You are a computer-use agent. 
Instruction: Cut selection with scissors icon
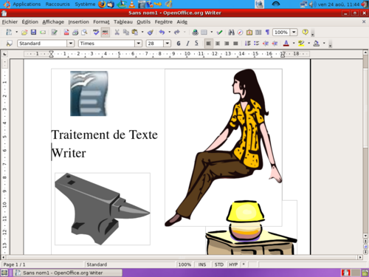[117, 33]
